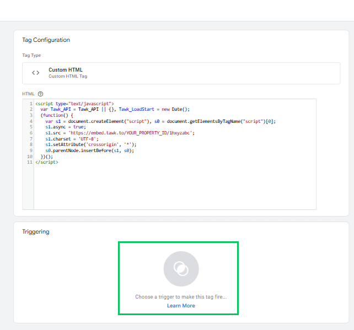Click line number 11 in the gutter
354x330 pixels.
point(30,162)
